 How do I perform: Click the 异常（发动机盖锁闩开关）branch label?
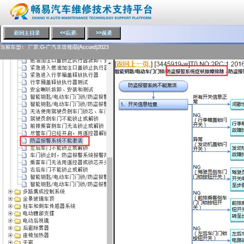coord(210,144)
